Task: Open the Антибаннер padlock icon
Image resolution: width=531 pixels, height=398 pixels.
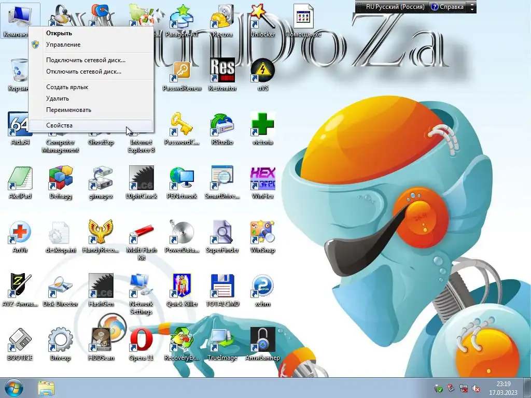Action: [x=262, y=345]
